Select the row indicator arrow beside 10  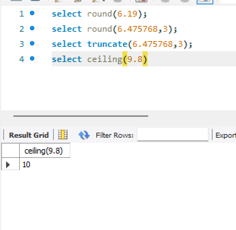pos(8,165)
